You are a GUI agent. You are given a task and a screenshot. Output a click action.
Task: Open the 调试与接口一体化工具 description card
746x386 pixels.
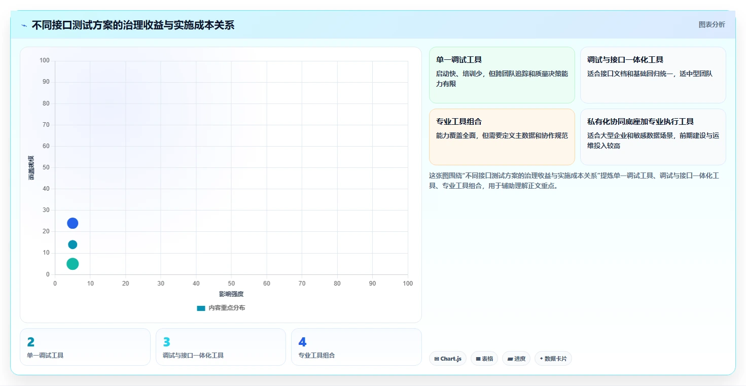[653, 75]
